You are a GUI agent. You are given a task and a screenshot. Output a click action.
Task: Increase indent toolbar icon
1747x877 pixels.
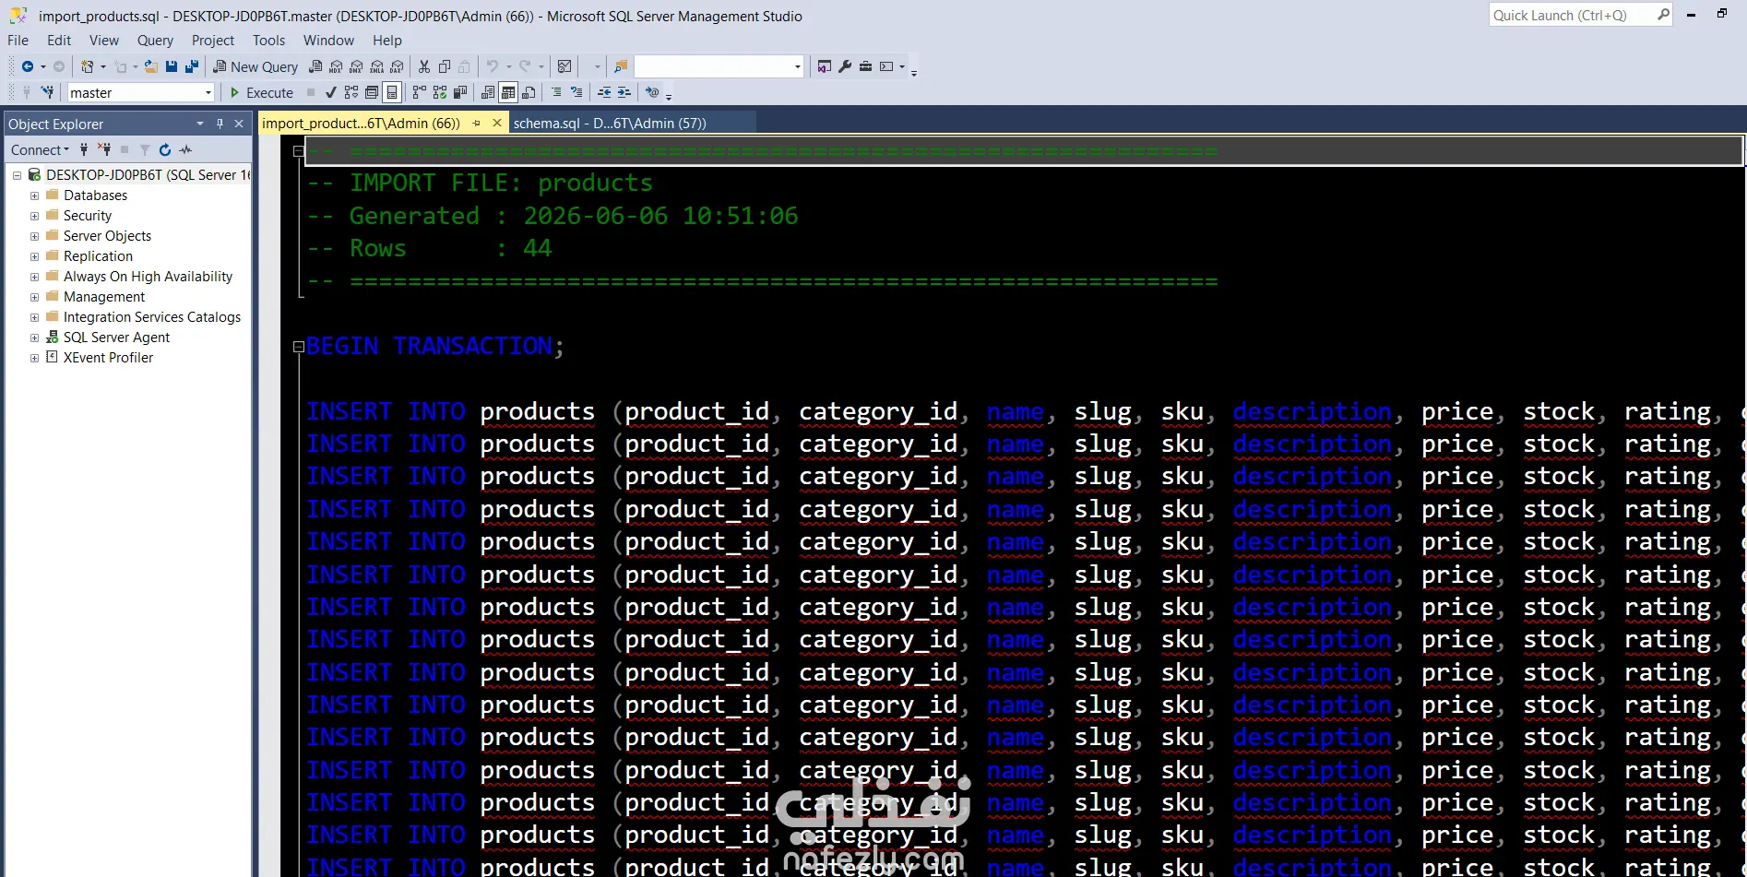click(x=624, y=92)
